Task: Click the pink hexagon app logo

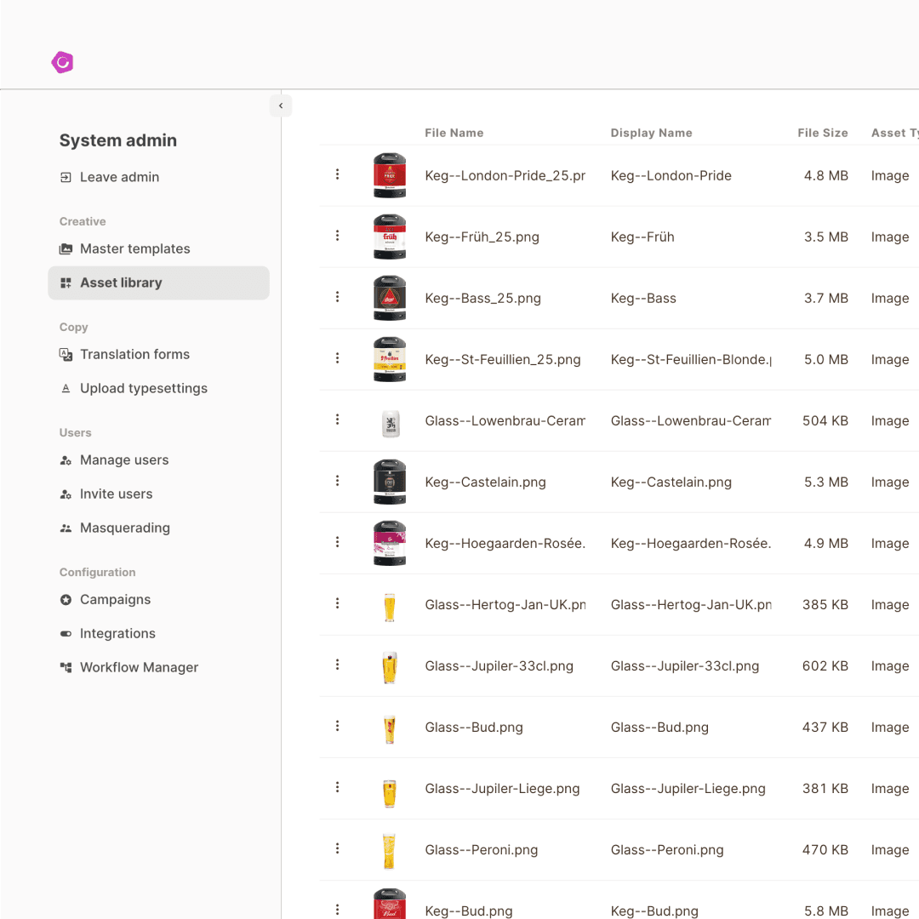Action: pyautogui.click(x=62, y=62)
